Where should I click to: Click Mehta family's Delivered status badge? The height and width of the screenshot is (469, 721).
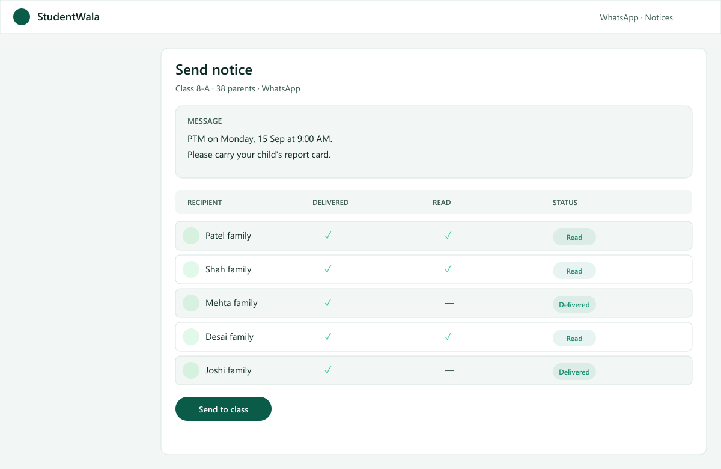(574, 304)
